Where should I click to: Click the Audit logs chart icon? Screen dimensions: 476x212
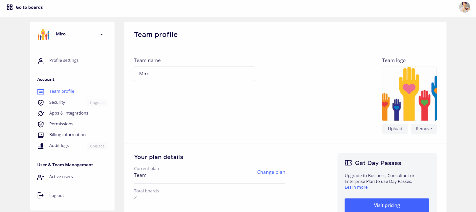pos(41,146)
